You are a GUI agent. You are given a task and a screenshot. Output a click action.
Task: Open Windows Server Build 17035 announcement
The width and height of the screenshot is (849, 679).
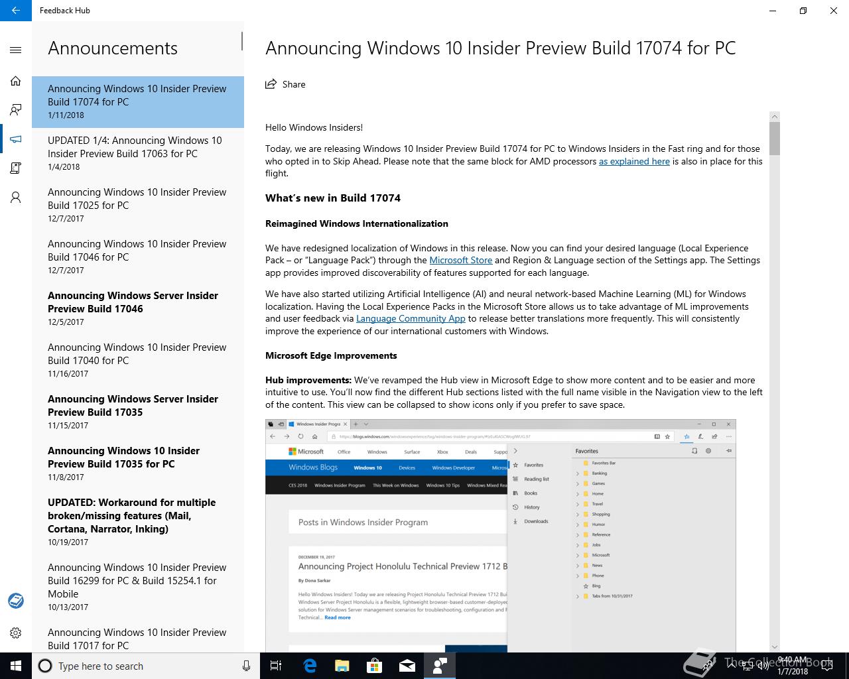point(138,412)
